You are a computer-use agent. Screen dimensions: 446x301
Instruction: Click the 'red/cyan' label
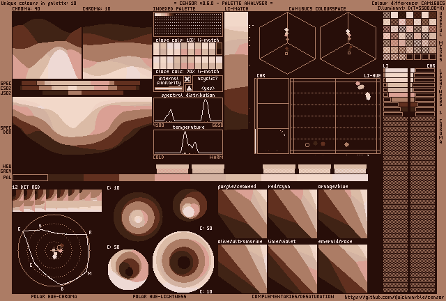(x=279, y=186)
